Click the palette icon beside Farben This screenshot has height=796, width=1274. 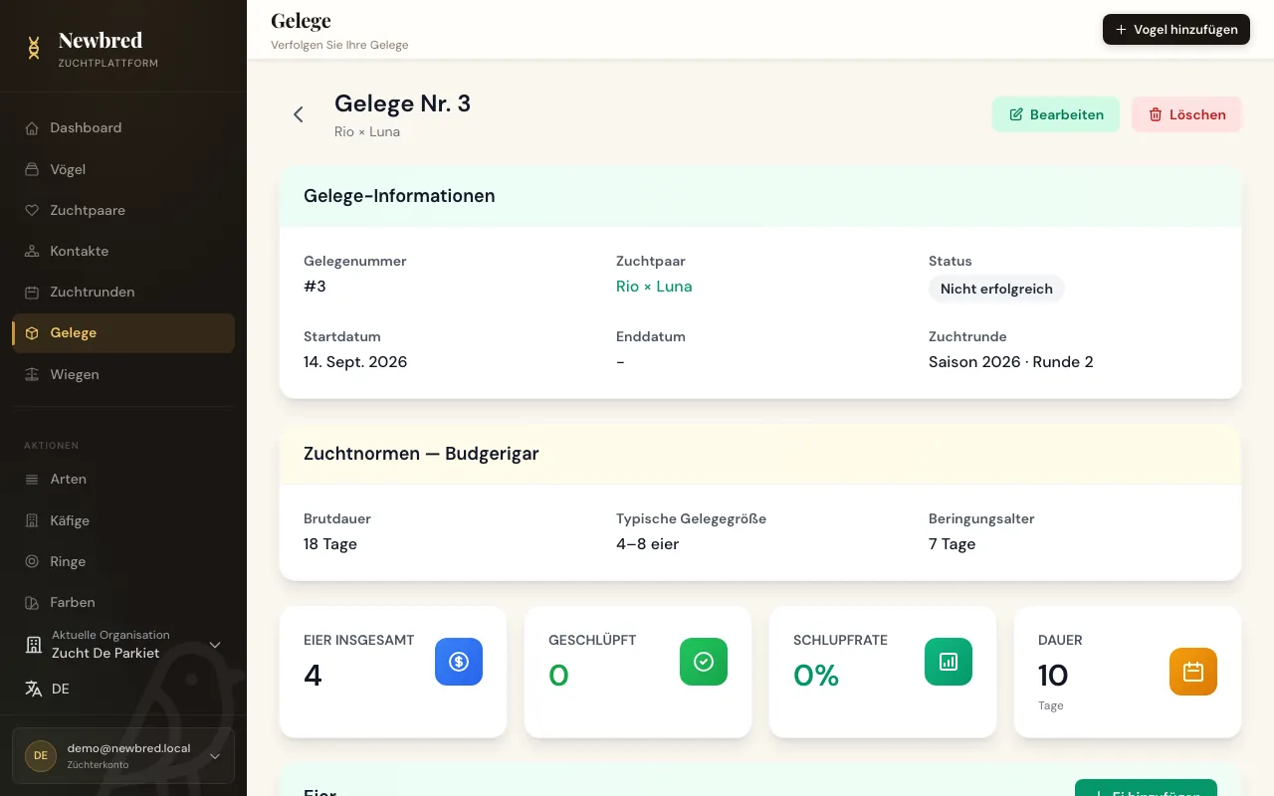click(x=32, y=603)
